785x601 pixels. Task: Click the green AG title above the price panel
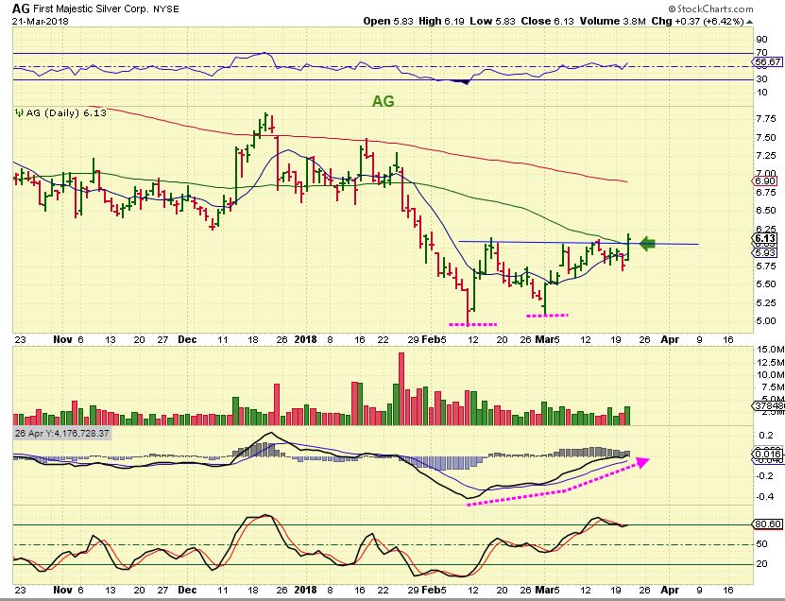[383, 101]
